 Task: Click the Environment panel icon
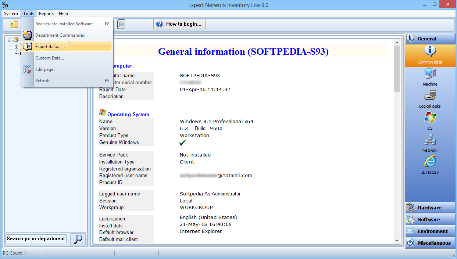[x=411, y=231]
